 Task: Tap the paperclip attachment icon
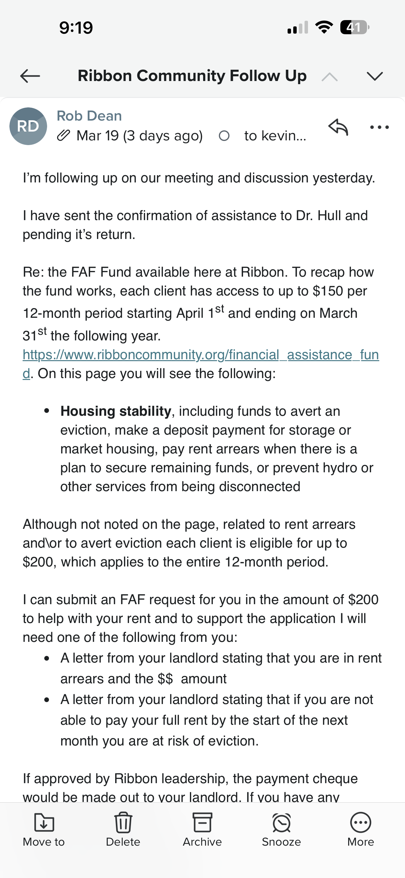point(63,136)
